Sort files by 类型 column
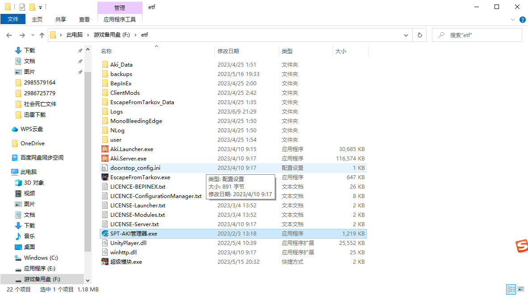The image size is (528, 295). coord(287,51)
